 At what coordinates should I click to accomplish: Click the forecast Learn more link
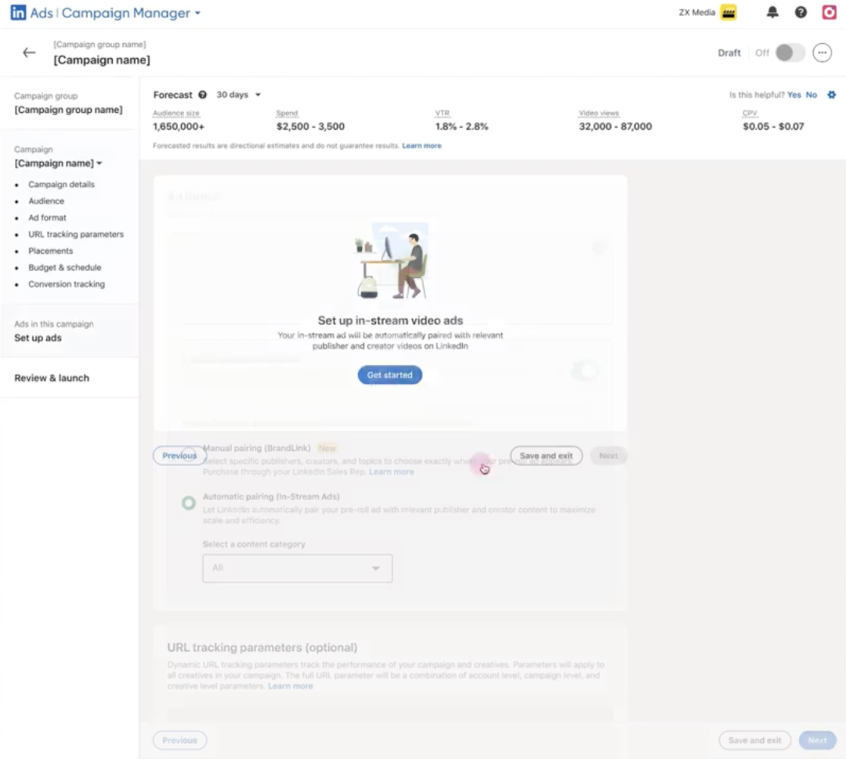click(x=421, y=146)
